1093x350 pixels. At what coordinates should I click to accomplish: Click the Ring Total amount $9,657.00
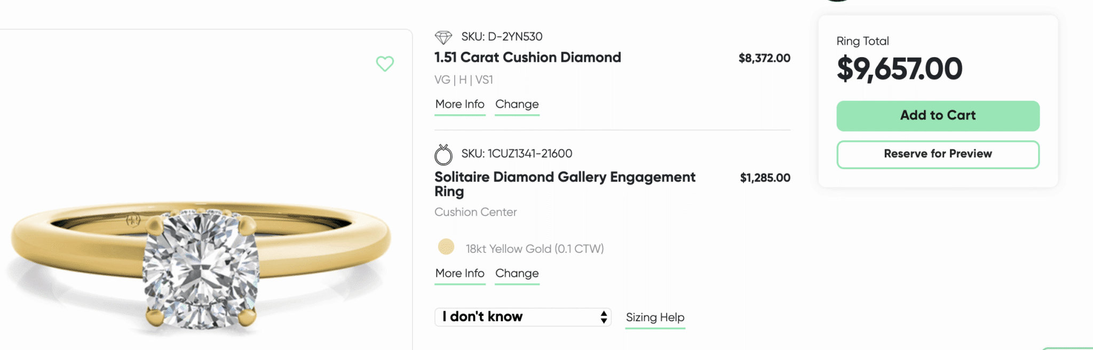click(899, 68)
